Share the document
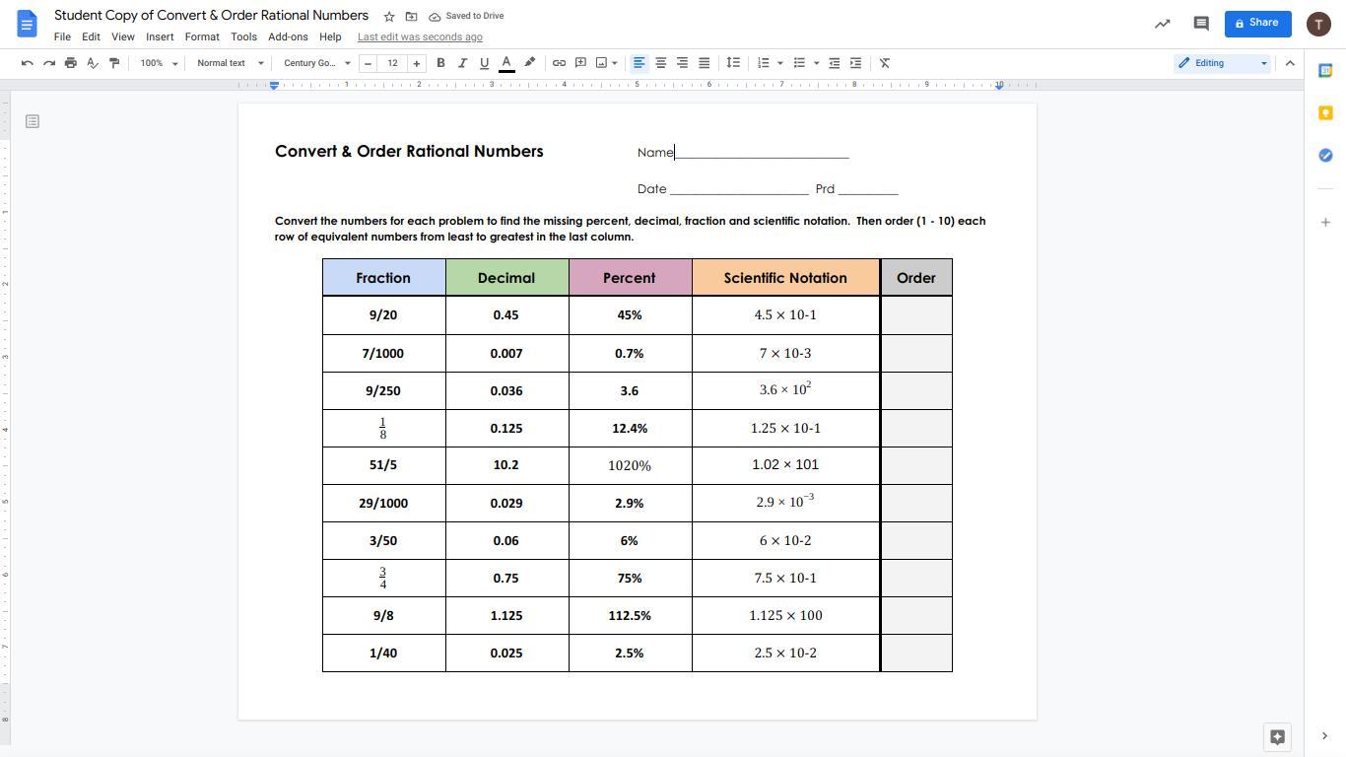Screen dimensions: 1346x757 1257,24
